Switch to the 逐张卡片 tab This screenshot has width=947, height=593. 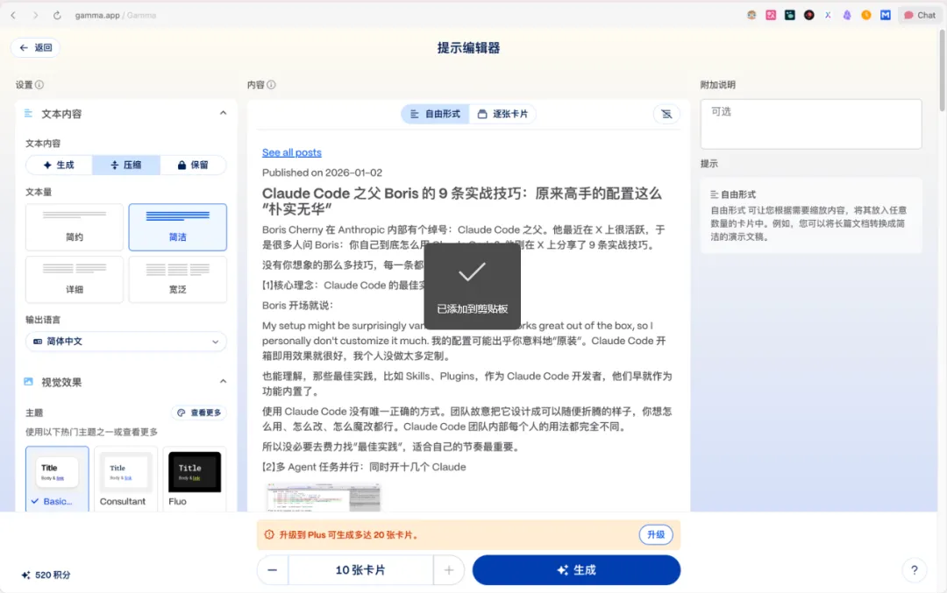502,114
